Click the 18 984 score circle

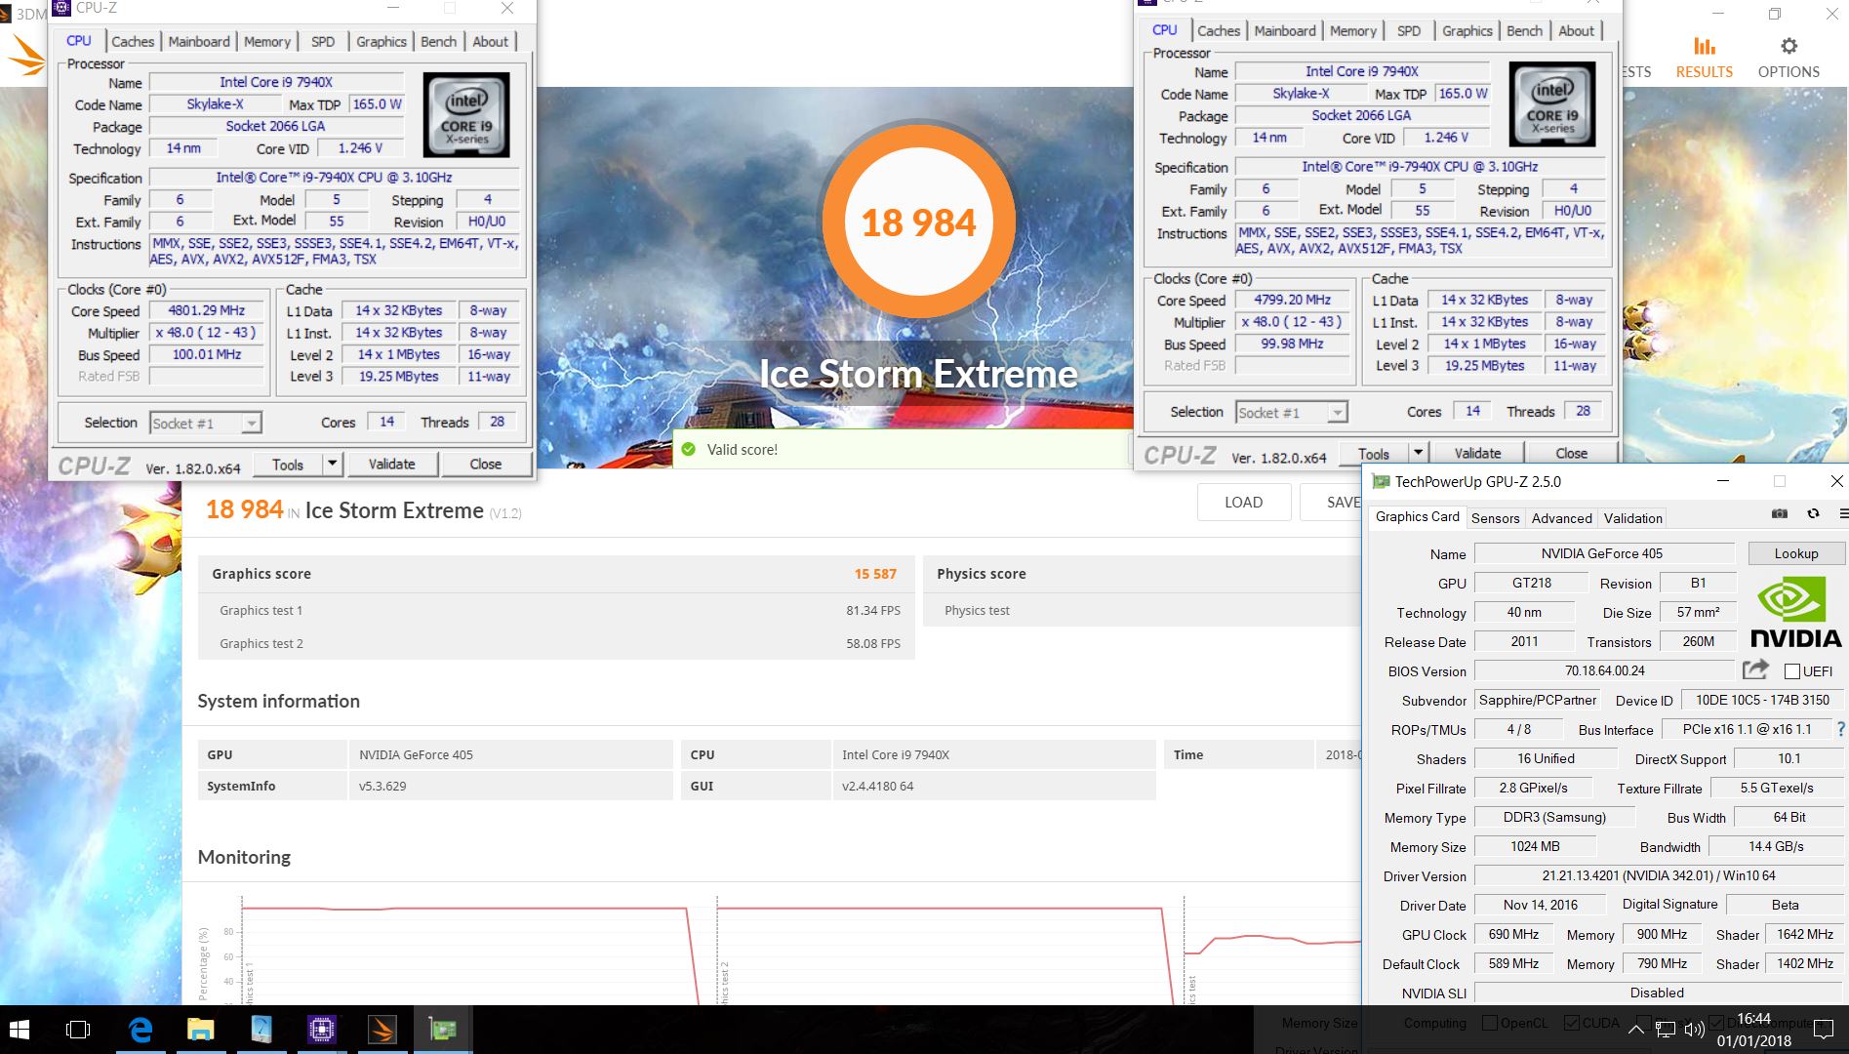tap(918, 223)
